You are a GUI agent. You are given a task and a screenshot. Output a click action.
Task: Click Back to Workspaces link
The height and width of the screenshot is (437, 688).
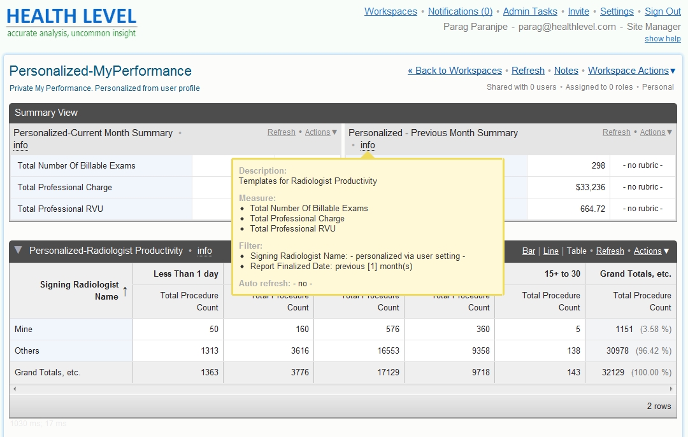(x=455, y=71)
